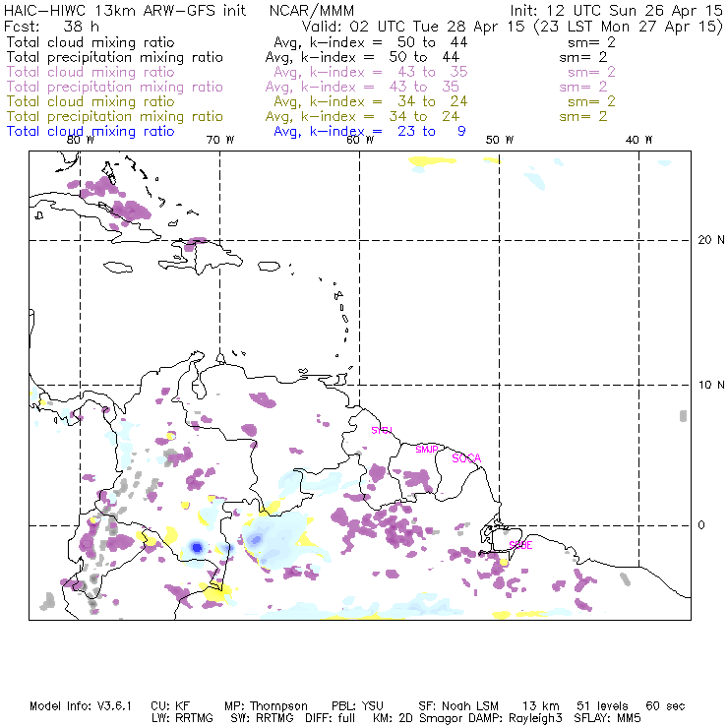Click 'sm= 2' on black cloud row
Image resolution: width=728 pixels, height=728 pixels.
click(x=591, y=42)
